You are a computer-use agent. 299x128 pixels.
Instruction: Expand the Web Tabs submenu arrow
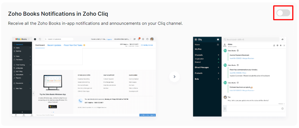(x=30, y=88)
